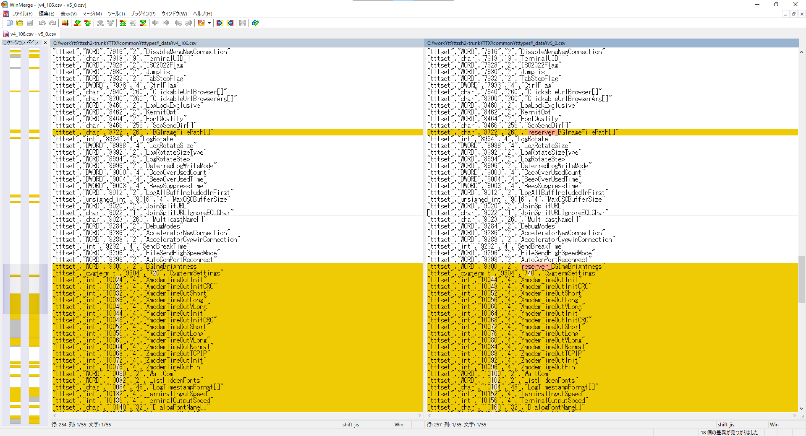
Task: Copy all differences to the left
Action: (230, 23)
